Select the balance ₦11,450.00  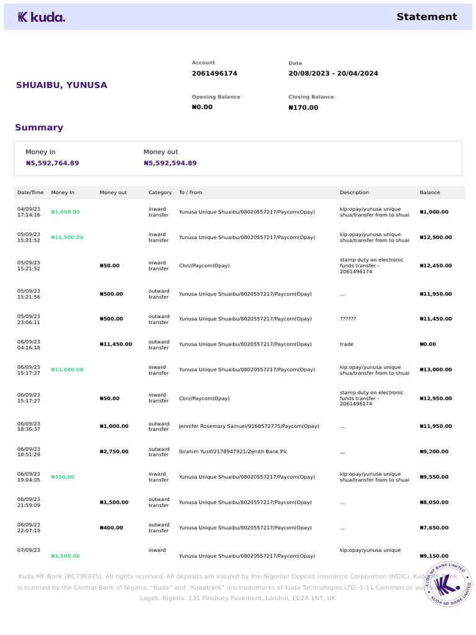[x=436, y=319]
